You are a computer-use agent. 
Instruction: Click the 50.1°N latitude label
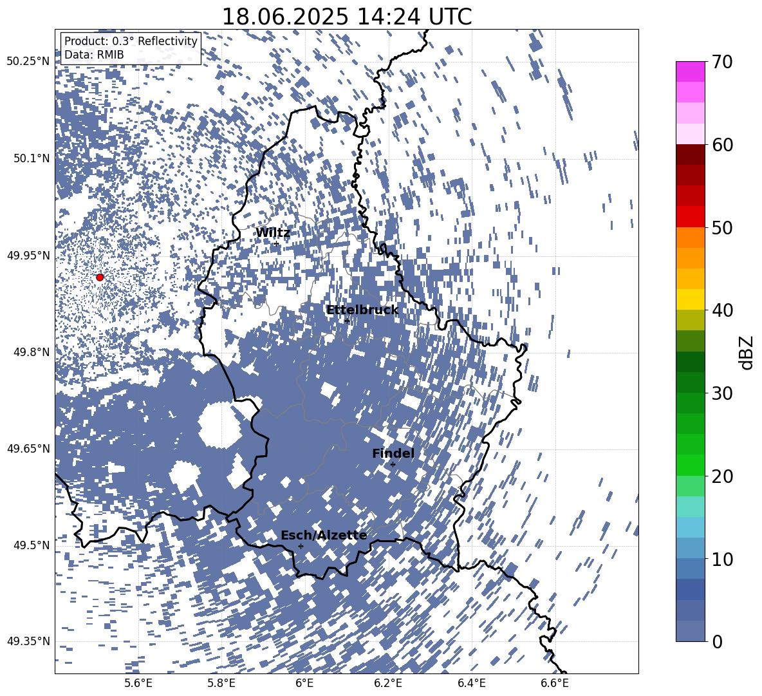tap(32, 158)
